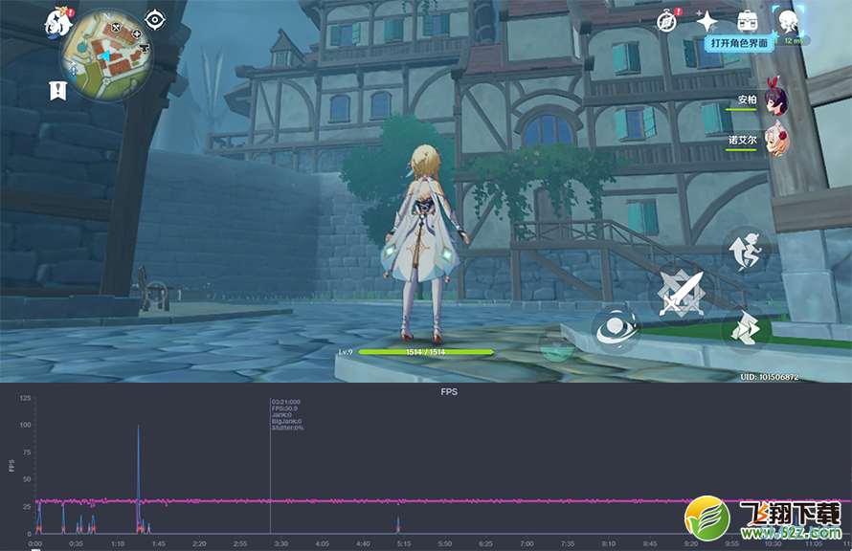The width and height of the screenshot is (852, 551).
Task: Click the Stutter:0% tooltip readout
Action: point(287,428)
